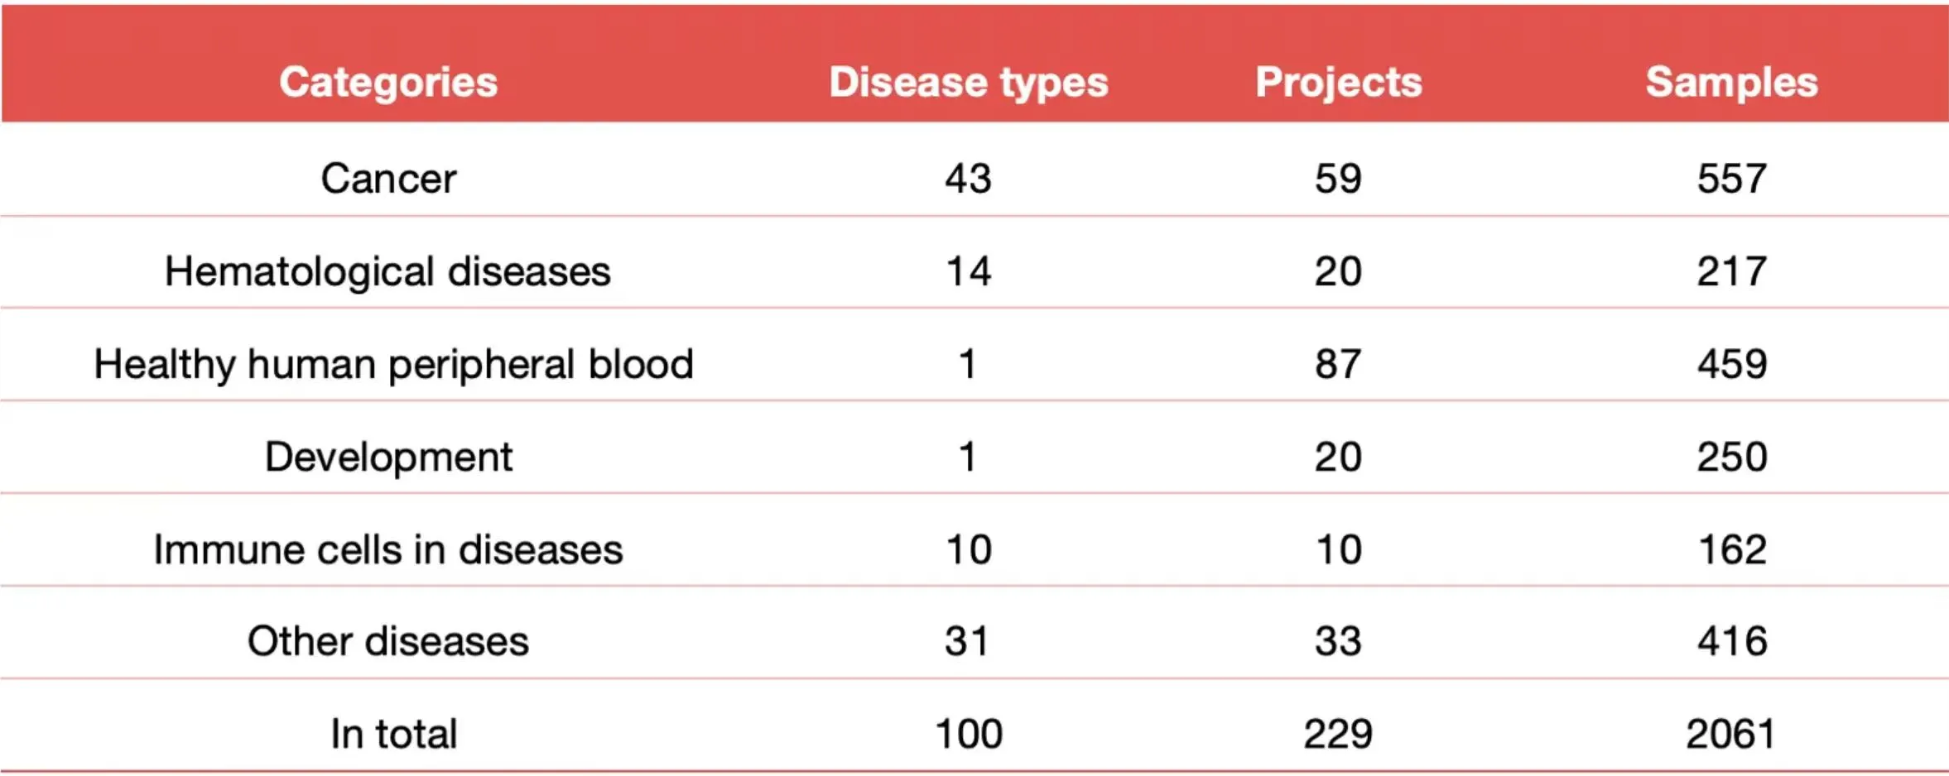Select the Development samples value 250
The width and height of the screenshot is (1949, 776).
click(x=1731, y=457)
